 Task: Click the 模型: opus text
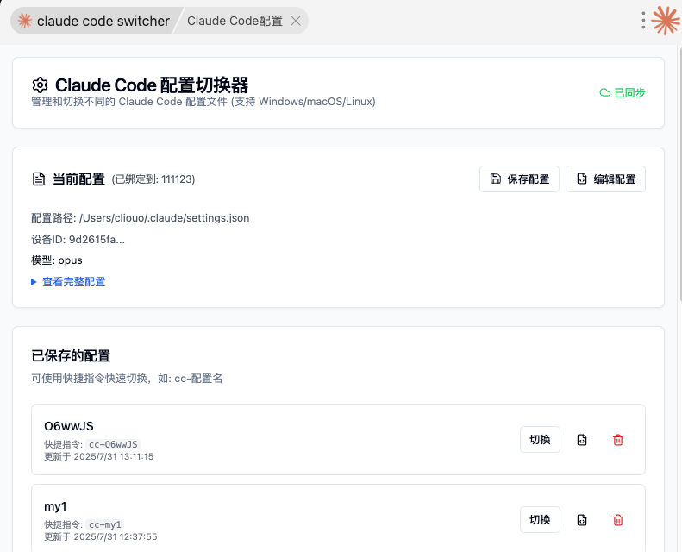coord(57,260)
